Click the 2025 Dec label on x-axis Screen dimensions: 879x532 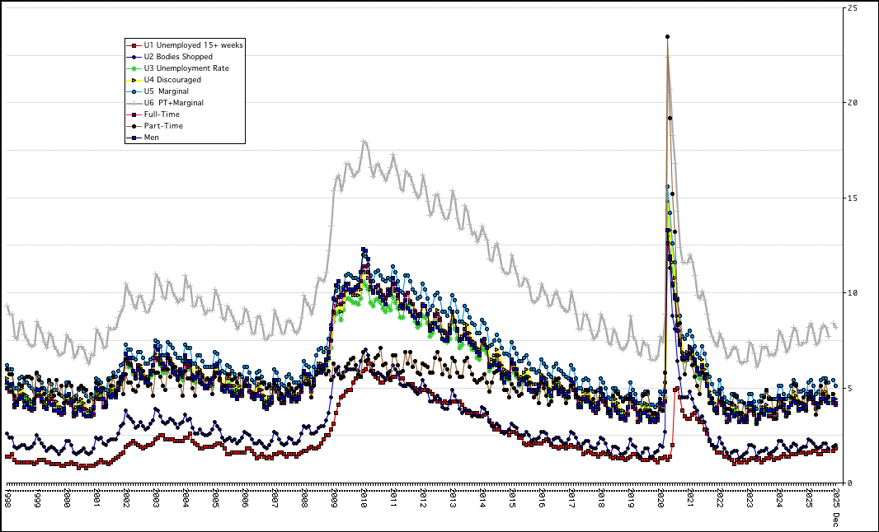click(x=835, y=506)
